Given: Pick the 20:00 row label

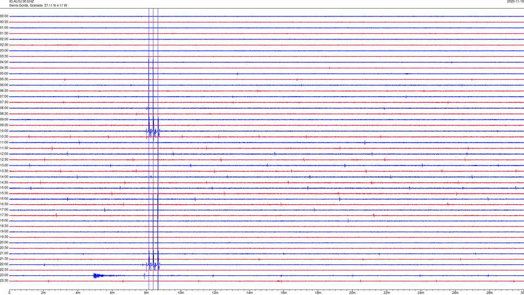Looking at the screenshot, I should pos(4,243).
